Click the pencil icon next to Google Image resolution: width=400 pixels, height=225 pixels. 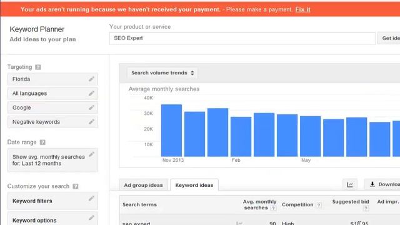point(91,107)
